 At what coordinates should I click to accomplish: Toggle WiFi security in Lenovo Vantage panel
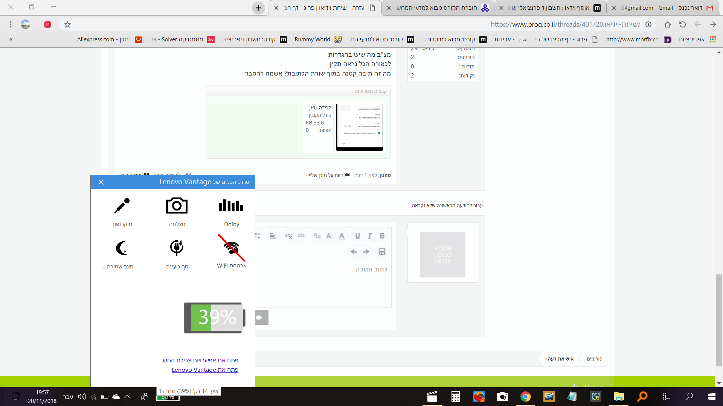[x=231, y=248]
